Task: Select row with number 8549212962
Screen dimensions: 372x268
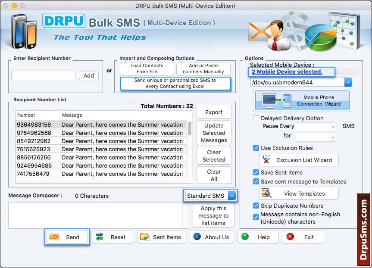Action: [x=101, y=141]
